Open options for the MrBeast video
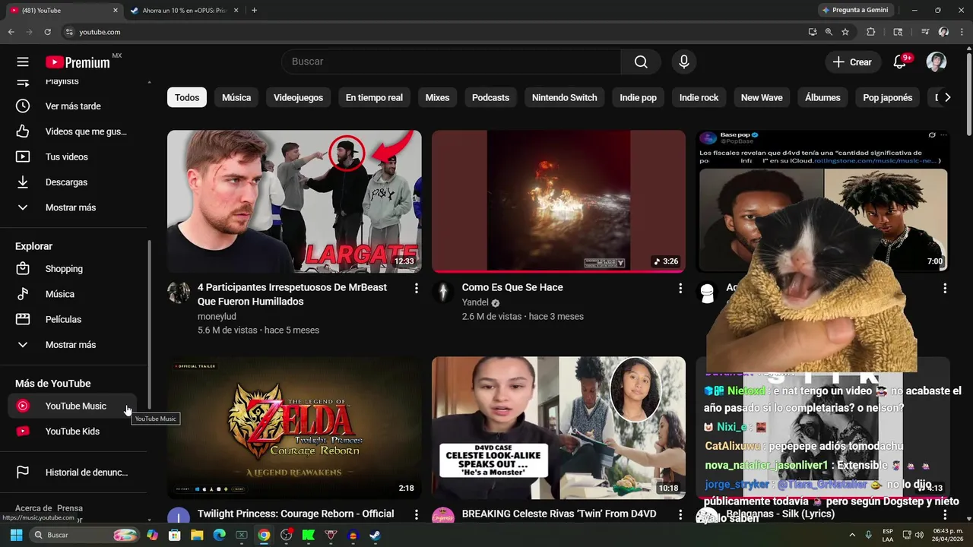The image size is (973, 547). (x=416, y=288)
